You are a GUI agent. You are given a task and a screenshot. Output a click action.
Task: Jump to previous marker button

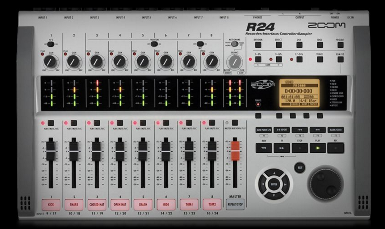point(300,130)
